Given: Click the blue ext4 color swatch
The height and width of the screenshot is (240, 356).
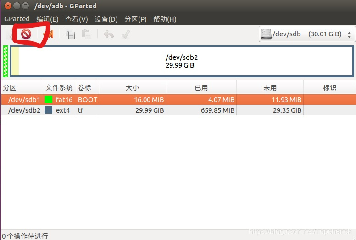Looking at the screenshot, I should [49, 110].
